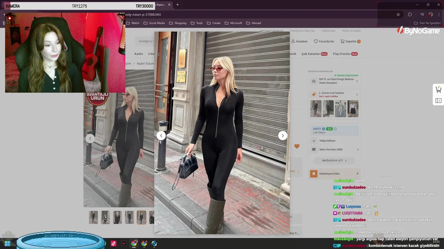Open the Create bookmarks folder
The height and width of the screenshot is (249, 444).
click(x=214, y=23)
